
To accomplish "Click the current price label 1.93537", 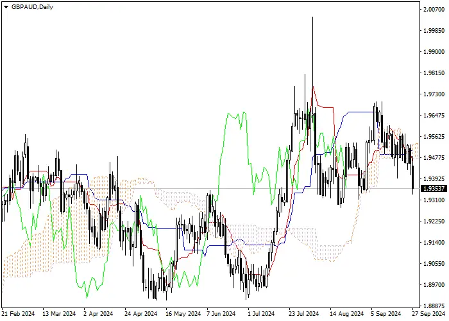I will 434,188.
